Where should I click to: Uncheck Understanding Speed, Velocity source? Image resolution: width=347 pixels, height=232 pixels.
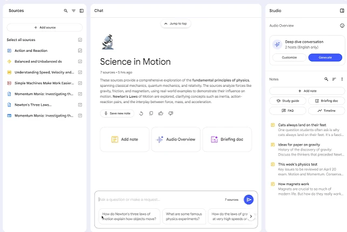coord(80,72)
